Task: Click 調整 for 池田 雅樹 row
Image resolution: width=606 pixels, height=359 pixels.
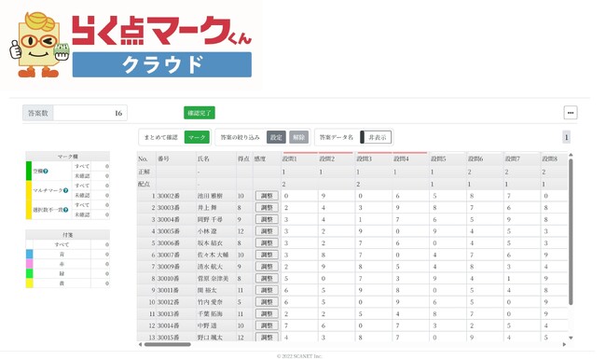Action: (267, 196)
